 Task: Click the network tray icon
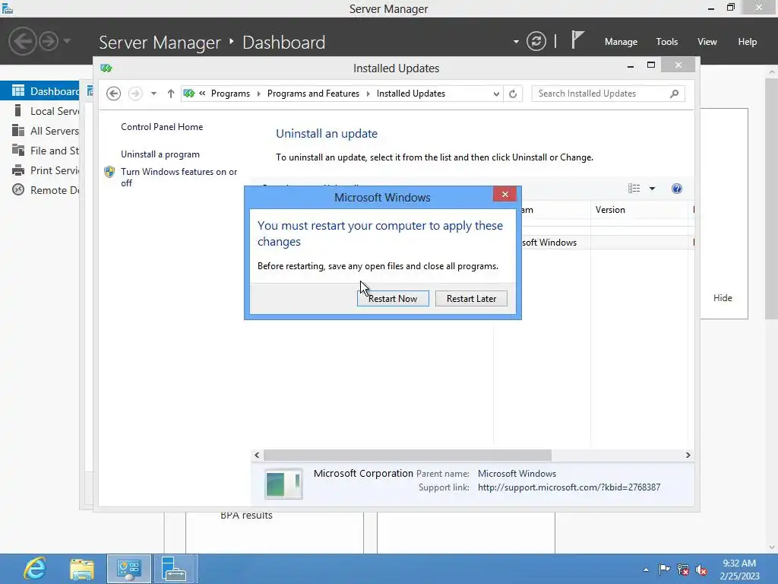point(683,570)
